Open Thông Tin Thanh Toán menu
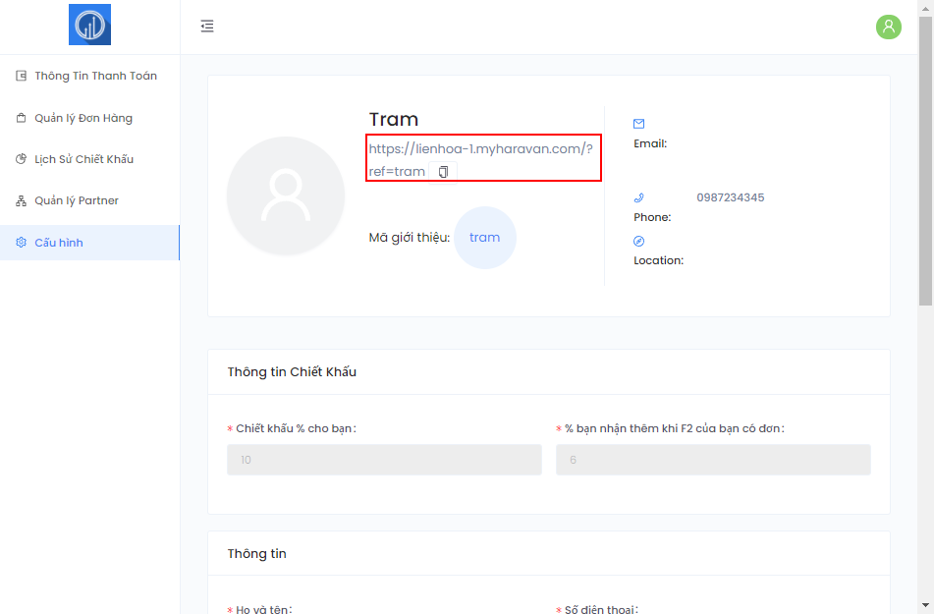Image resolution: width=934 pixels, height=614 pixels. 89,76
